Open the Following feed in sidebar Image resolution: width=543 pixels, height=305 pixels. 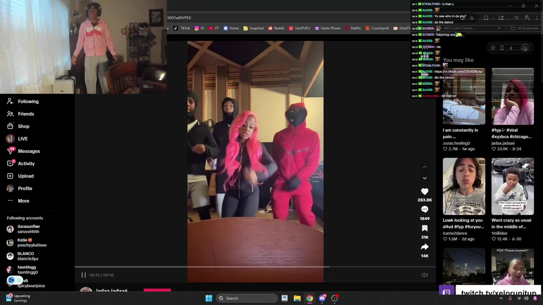(23, 101)
